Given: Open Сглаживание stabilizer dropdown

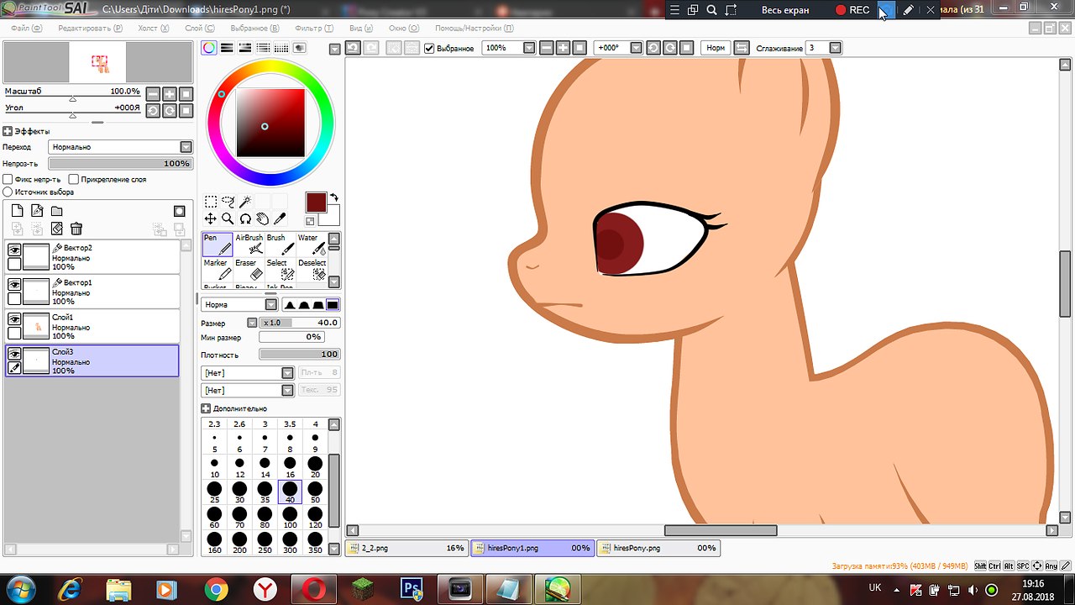Looking at the screenshot, I should coord(835,48).
